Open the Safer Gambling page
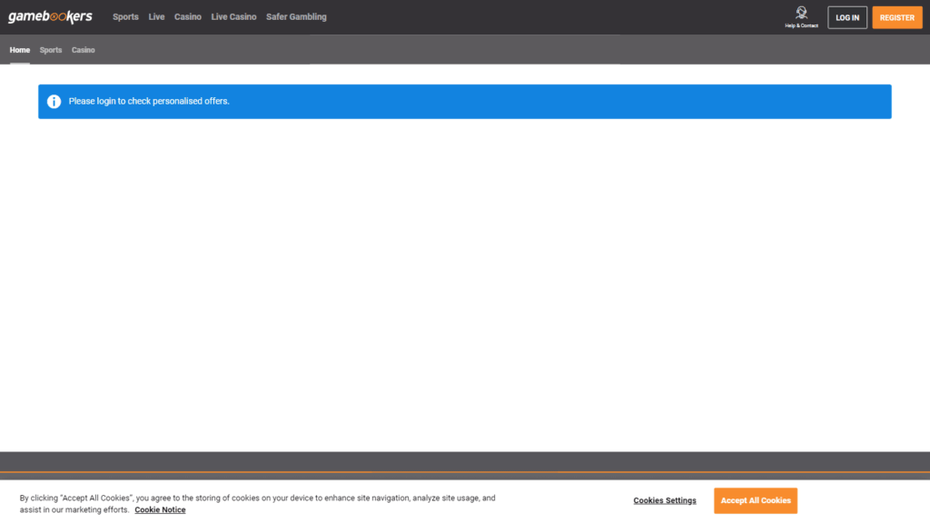This screenshot has height=523, width=930. point(296,17)
